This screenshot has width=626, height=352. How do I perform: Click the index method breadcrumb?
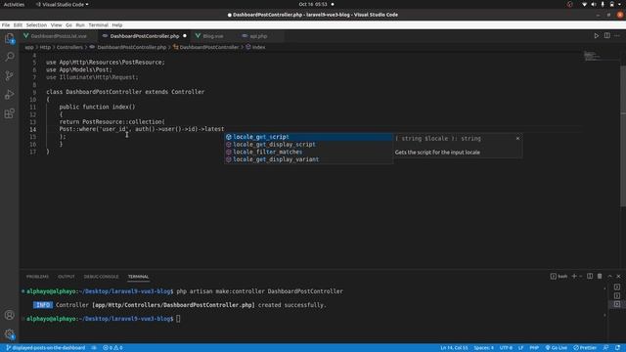tap(255, 47)
